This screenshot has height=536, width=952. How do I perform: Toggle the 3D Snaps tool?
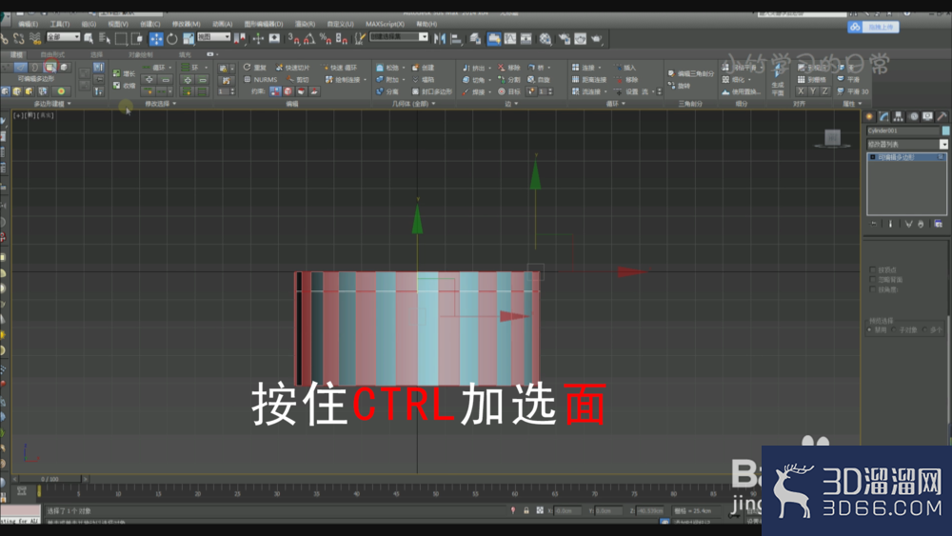[x=294, y=39]
